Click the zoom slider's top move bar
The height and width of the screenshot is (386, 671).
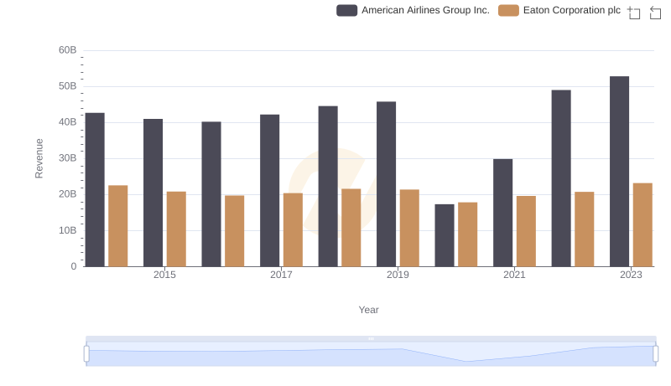pos(371,339)
